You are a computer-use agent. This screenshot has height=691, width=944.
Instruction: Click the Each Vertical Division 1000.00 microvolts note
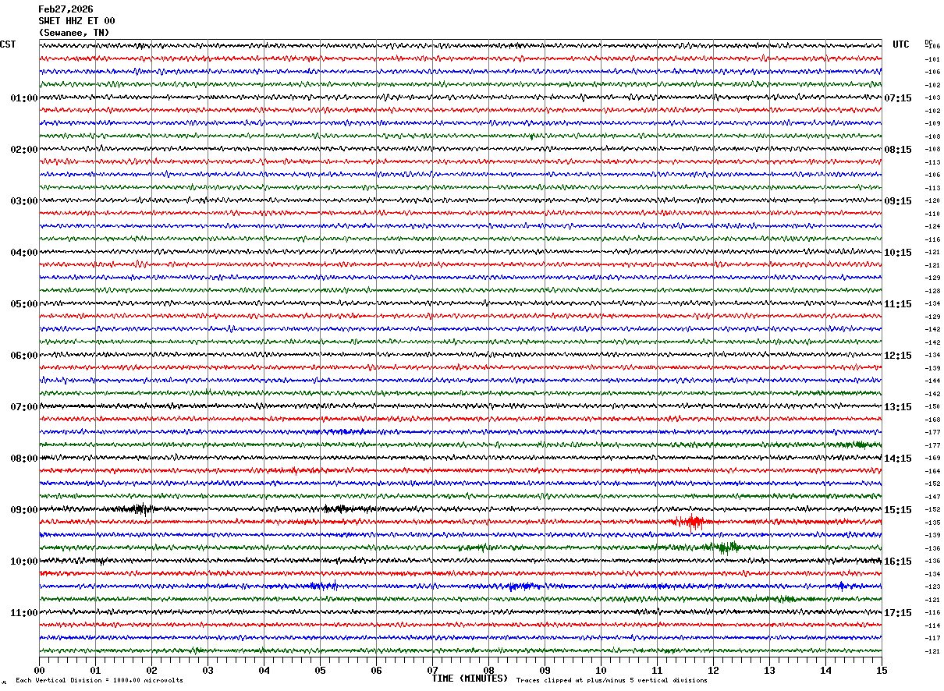coord(99,681)
